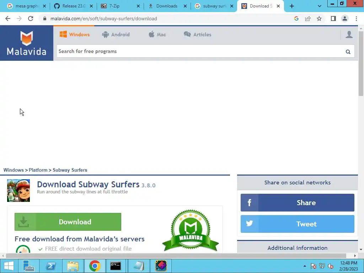Open the Malavida user account icon
364x273 pixels.
coord(349,34)
